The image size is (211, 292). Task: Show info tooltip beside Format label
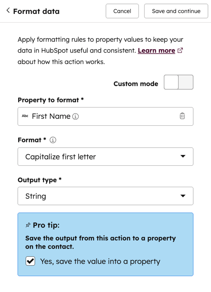[53, 140]
